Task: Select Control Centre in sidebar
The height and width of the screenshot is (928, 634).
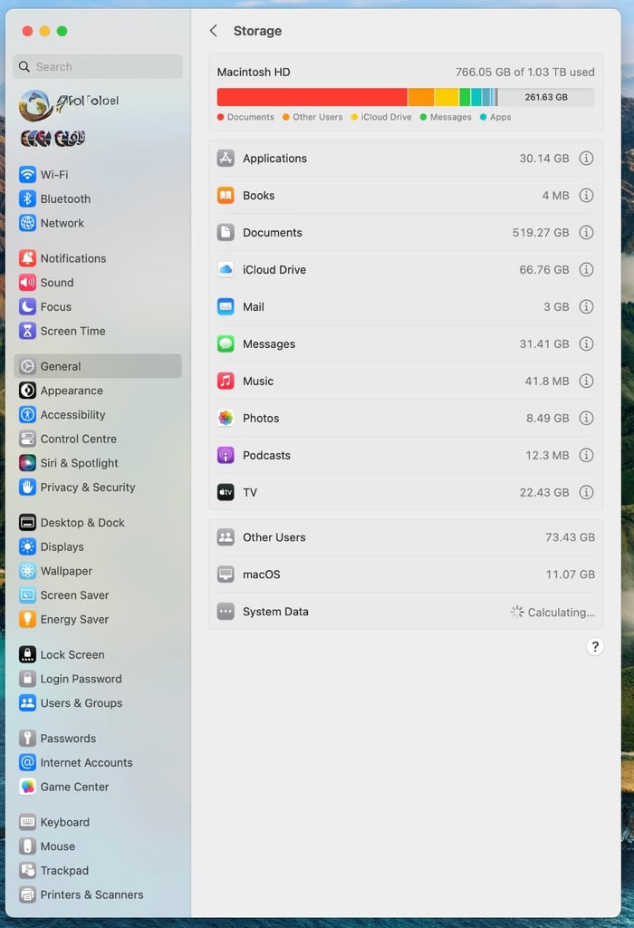Action: (98, 440)
